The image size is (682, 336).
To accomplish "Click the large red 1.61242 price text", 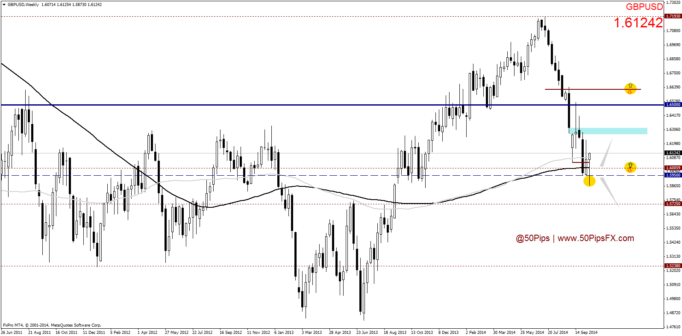I will click(638, 23).
